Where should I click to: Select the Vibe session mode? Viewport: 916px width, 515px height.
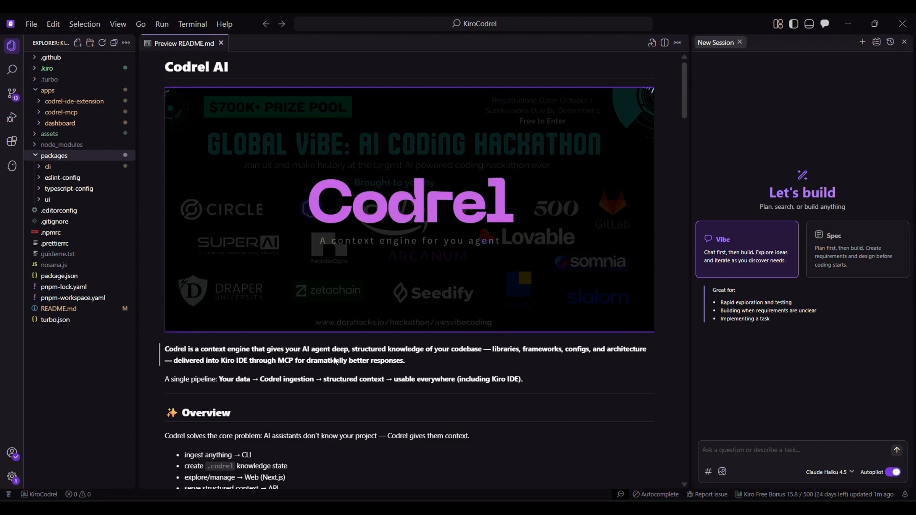[747, 249]
